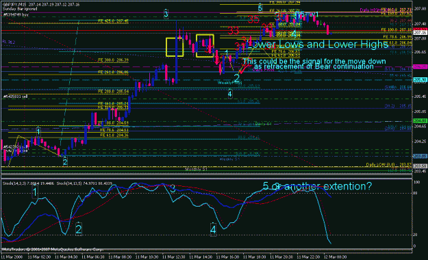428x260 pixels.
Task: Select the #5394749 buy order label
Action: [16, 15]
